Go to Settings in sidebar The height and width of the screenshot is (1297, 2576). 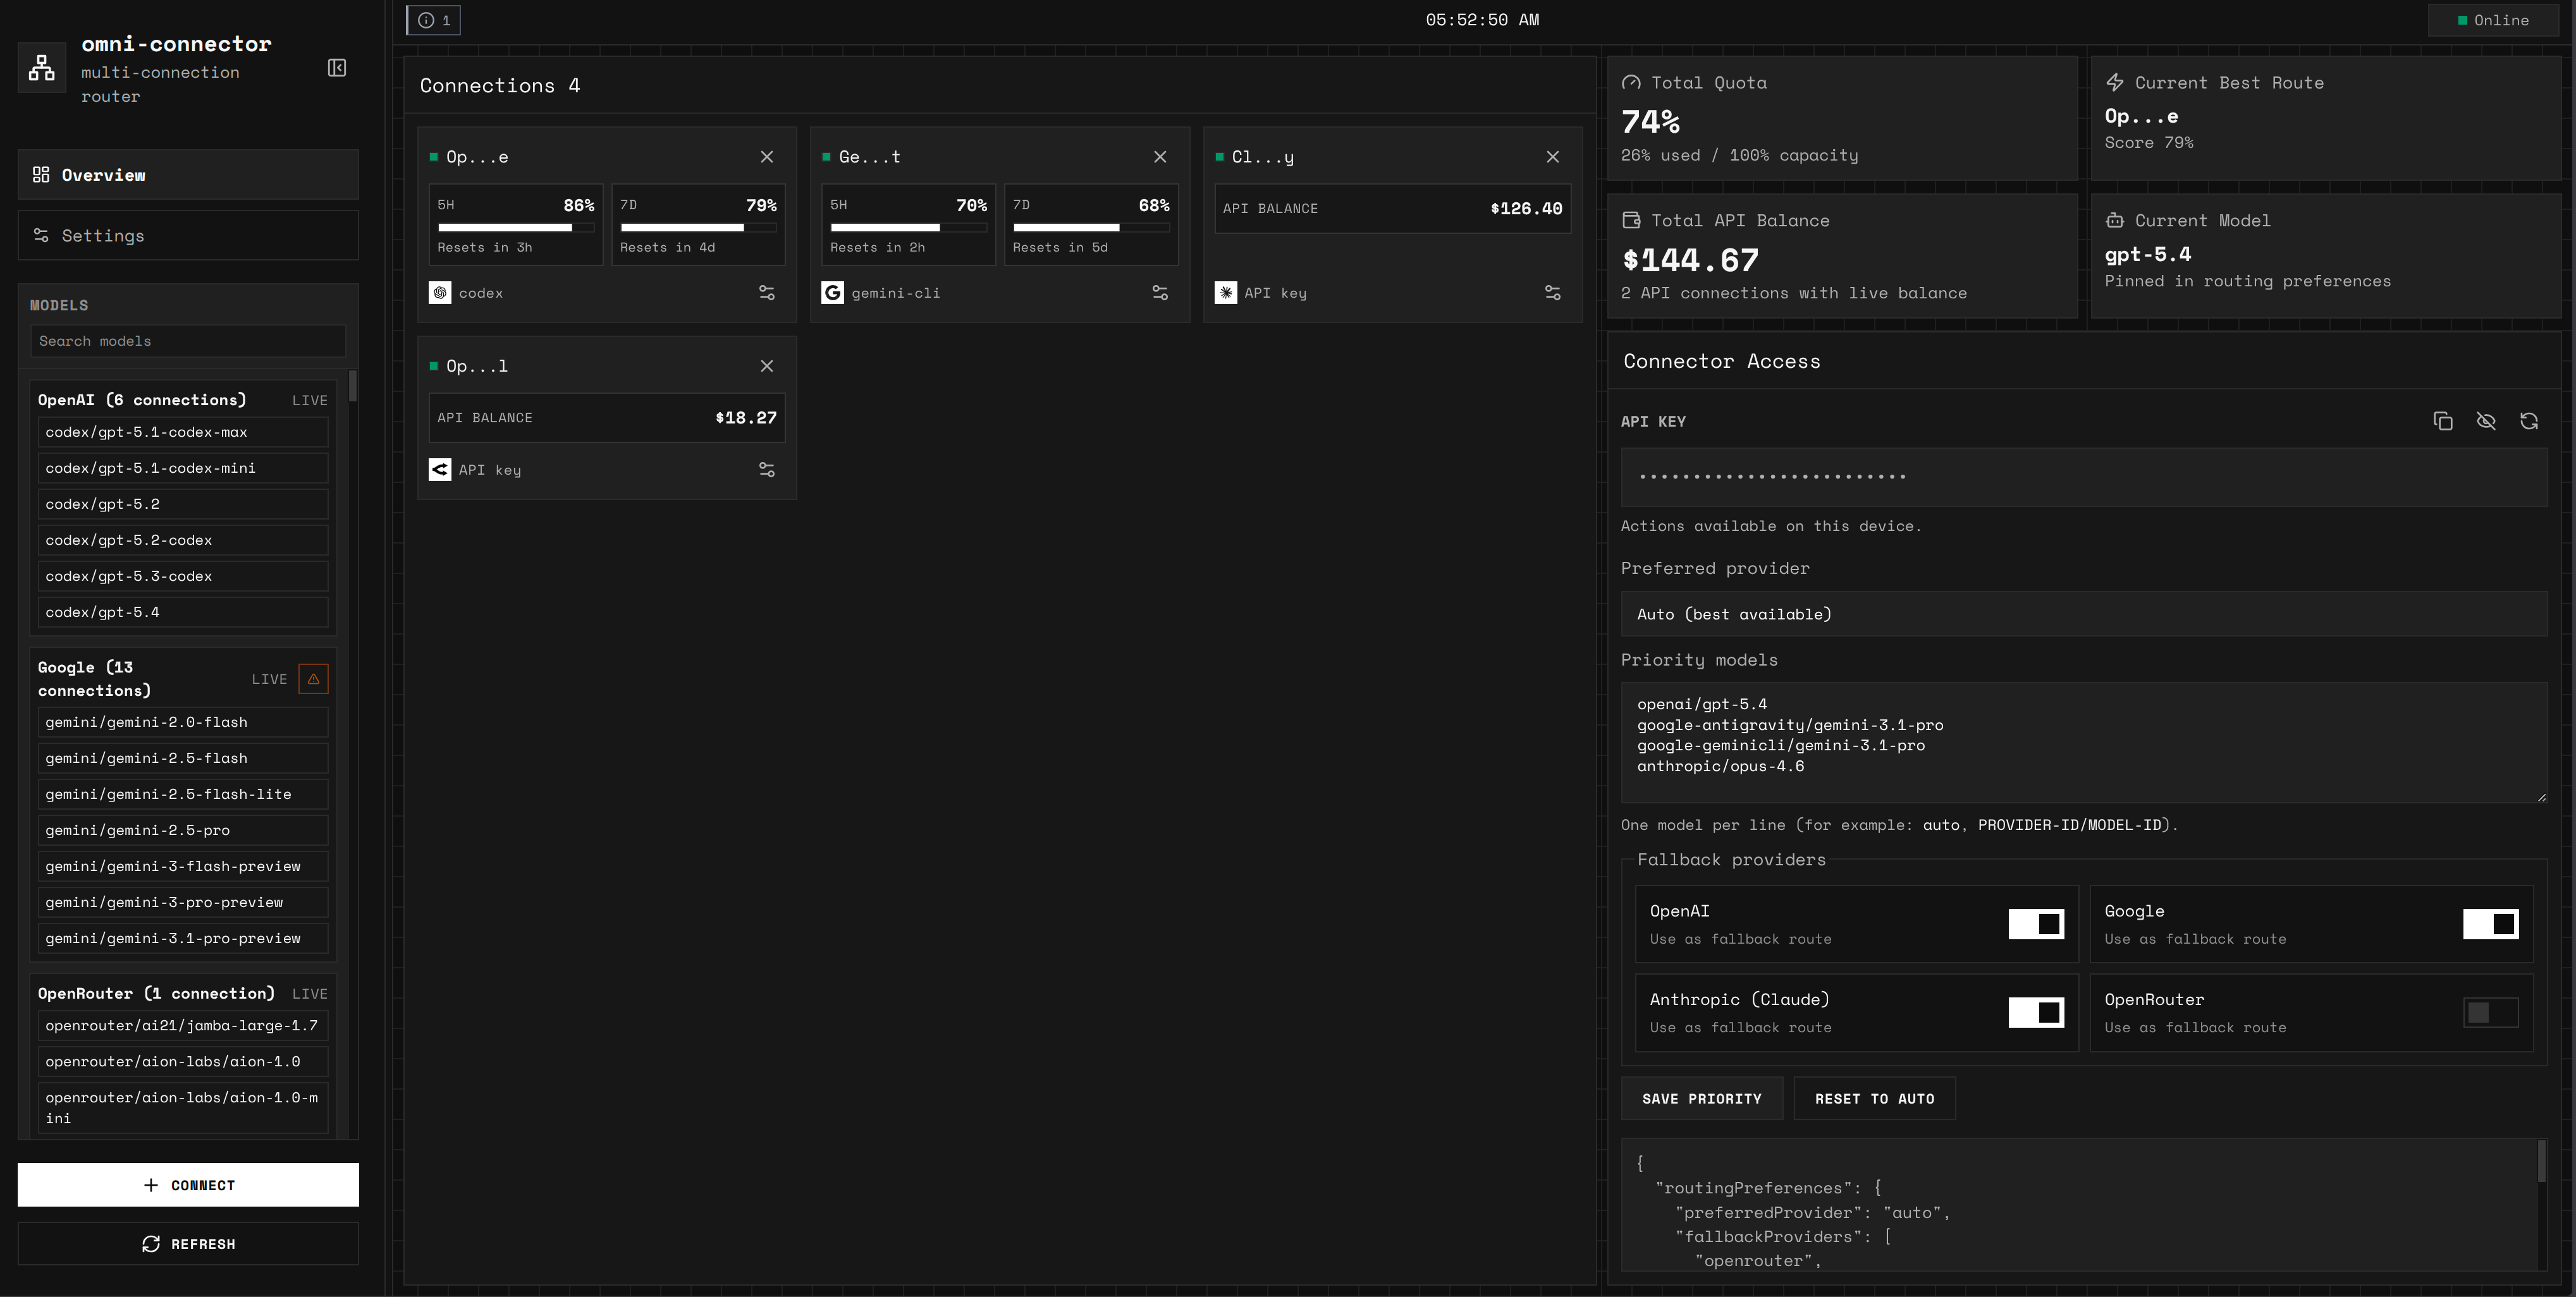(188, 236)
